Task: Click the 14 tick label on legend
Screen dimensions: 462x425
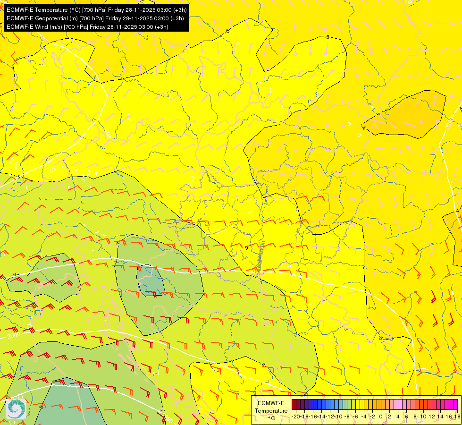Action: (x=440, y=417)
